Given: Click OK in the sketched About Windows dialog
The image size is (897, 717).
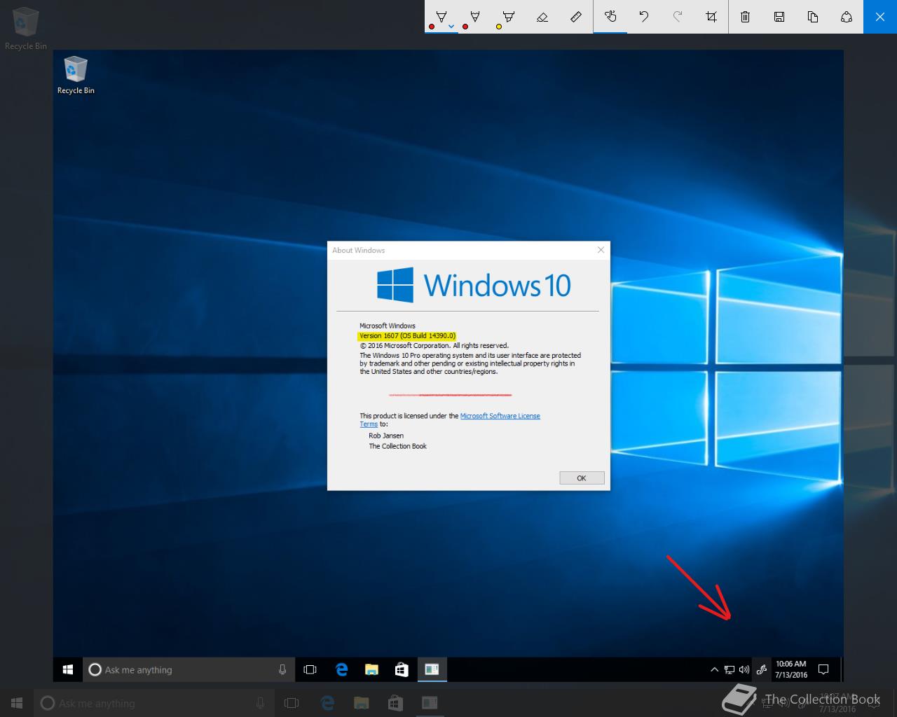Looking at the screenshot, I should coord(582,478).
